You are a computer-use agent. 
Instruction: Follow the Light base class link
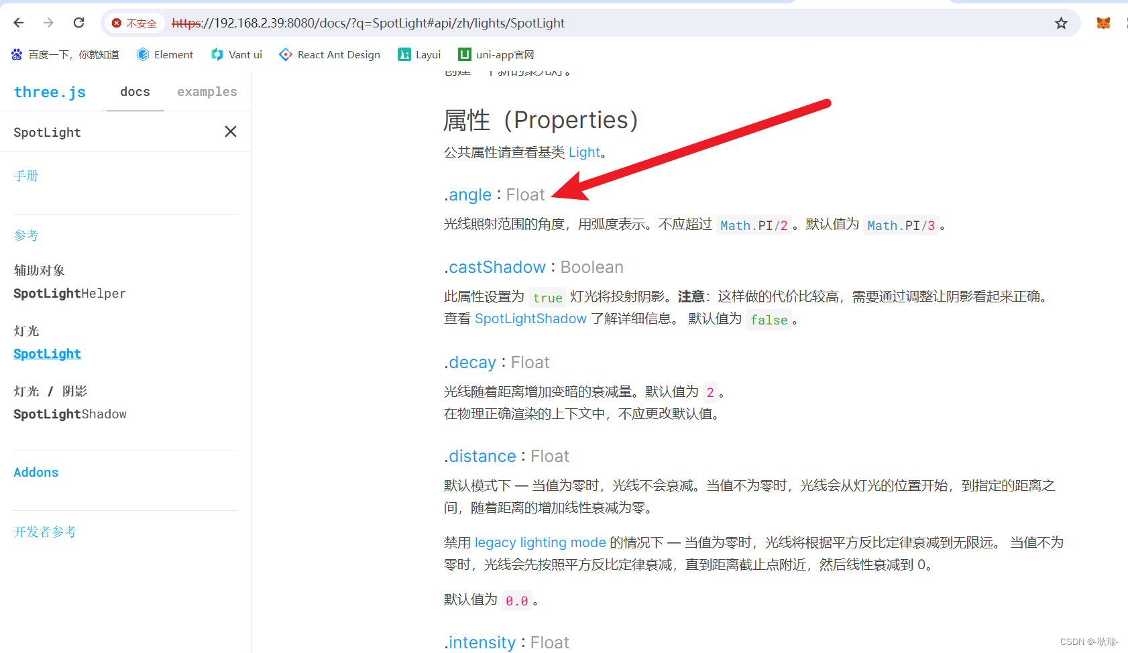[584, 152]
